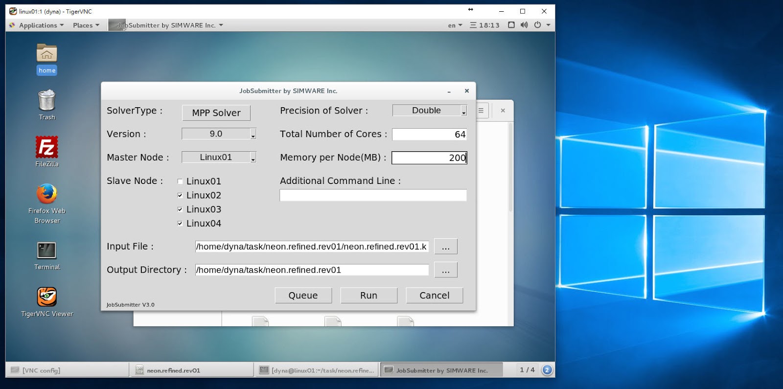The image size is (783, 389).
Task: Open JobSubmitter by SIMWARE app menu
Action: point(166,25)
